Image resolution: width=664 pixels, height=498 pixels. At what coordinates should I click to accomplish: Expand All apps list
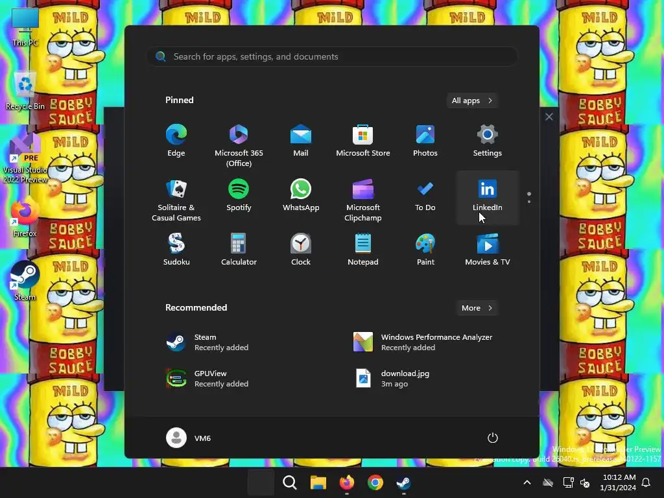click(x=472, y=101)
